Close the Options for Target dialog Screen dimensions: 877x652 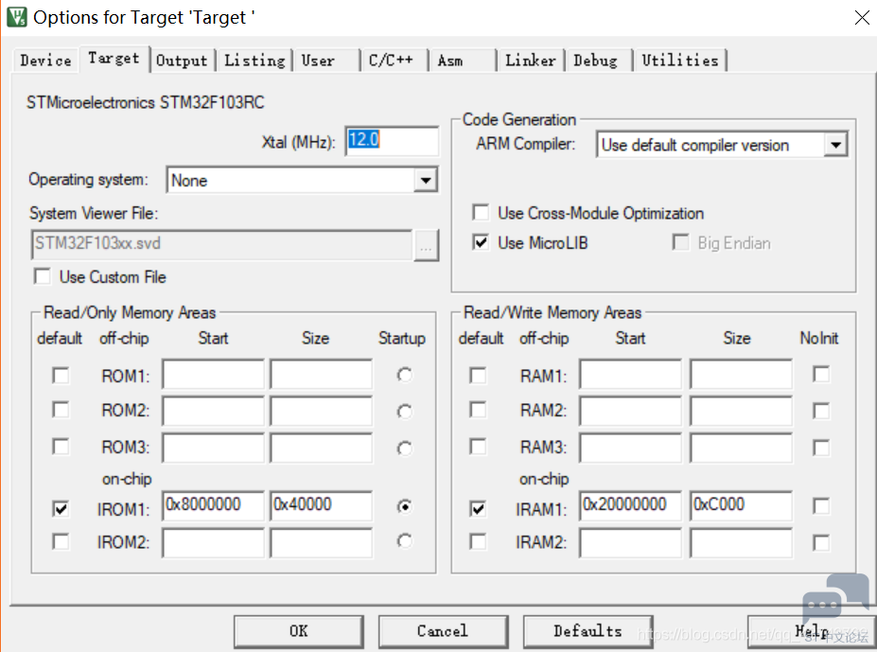pos(862,17)
